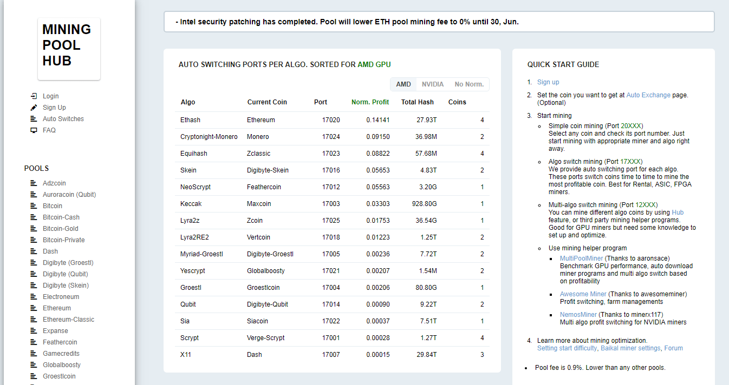
Task: Open the Login menu item
Action: pyautogui.click(x=51, y=96)
